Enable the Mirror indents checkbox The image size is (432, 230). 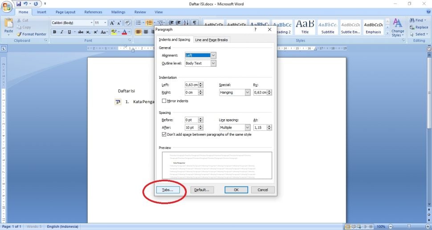coord(164,101)
